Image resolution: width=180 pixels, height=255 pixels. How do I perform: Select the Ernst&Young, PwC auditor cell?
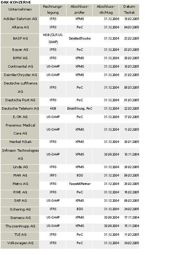coord(79,109)
